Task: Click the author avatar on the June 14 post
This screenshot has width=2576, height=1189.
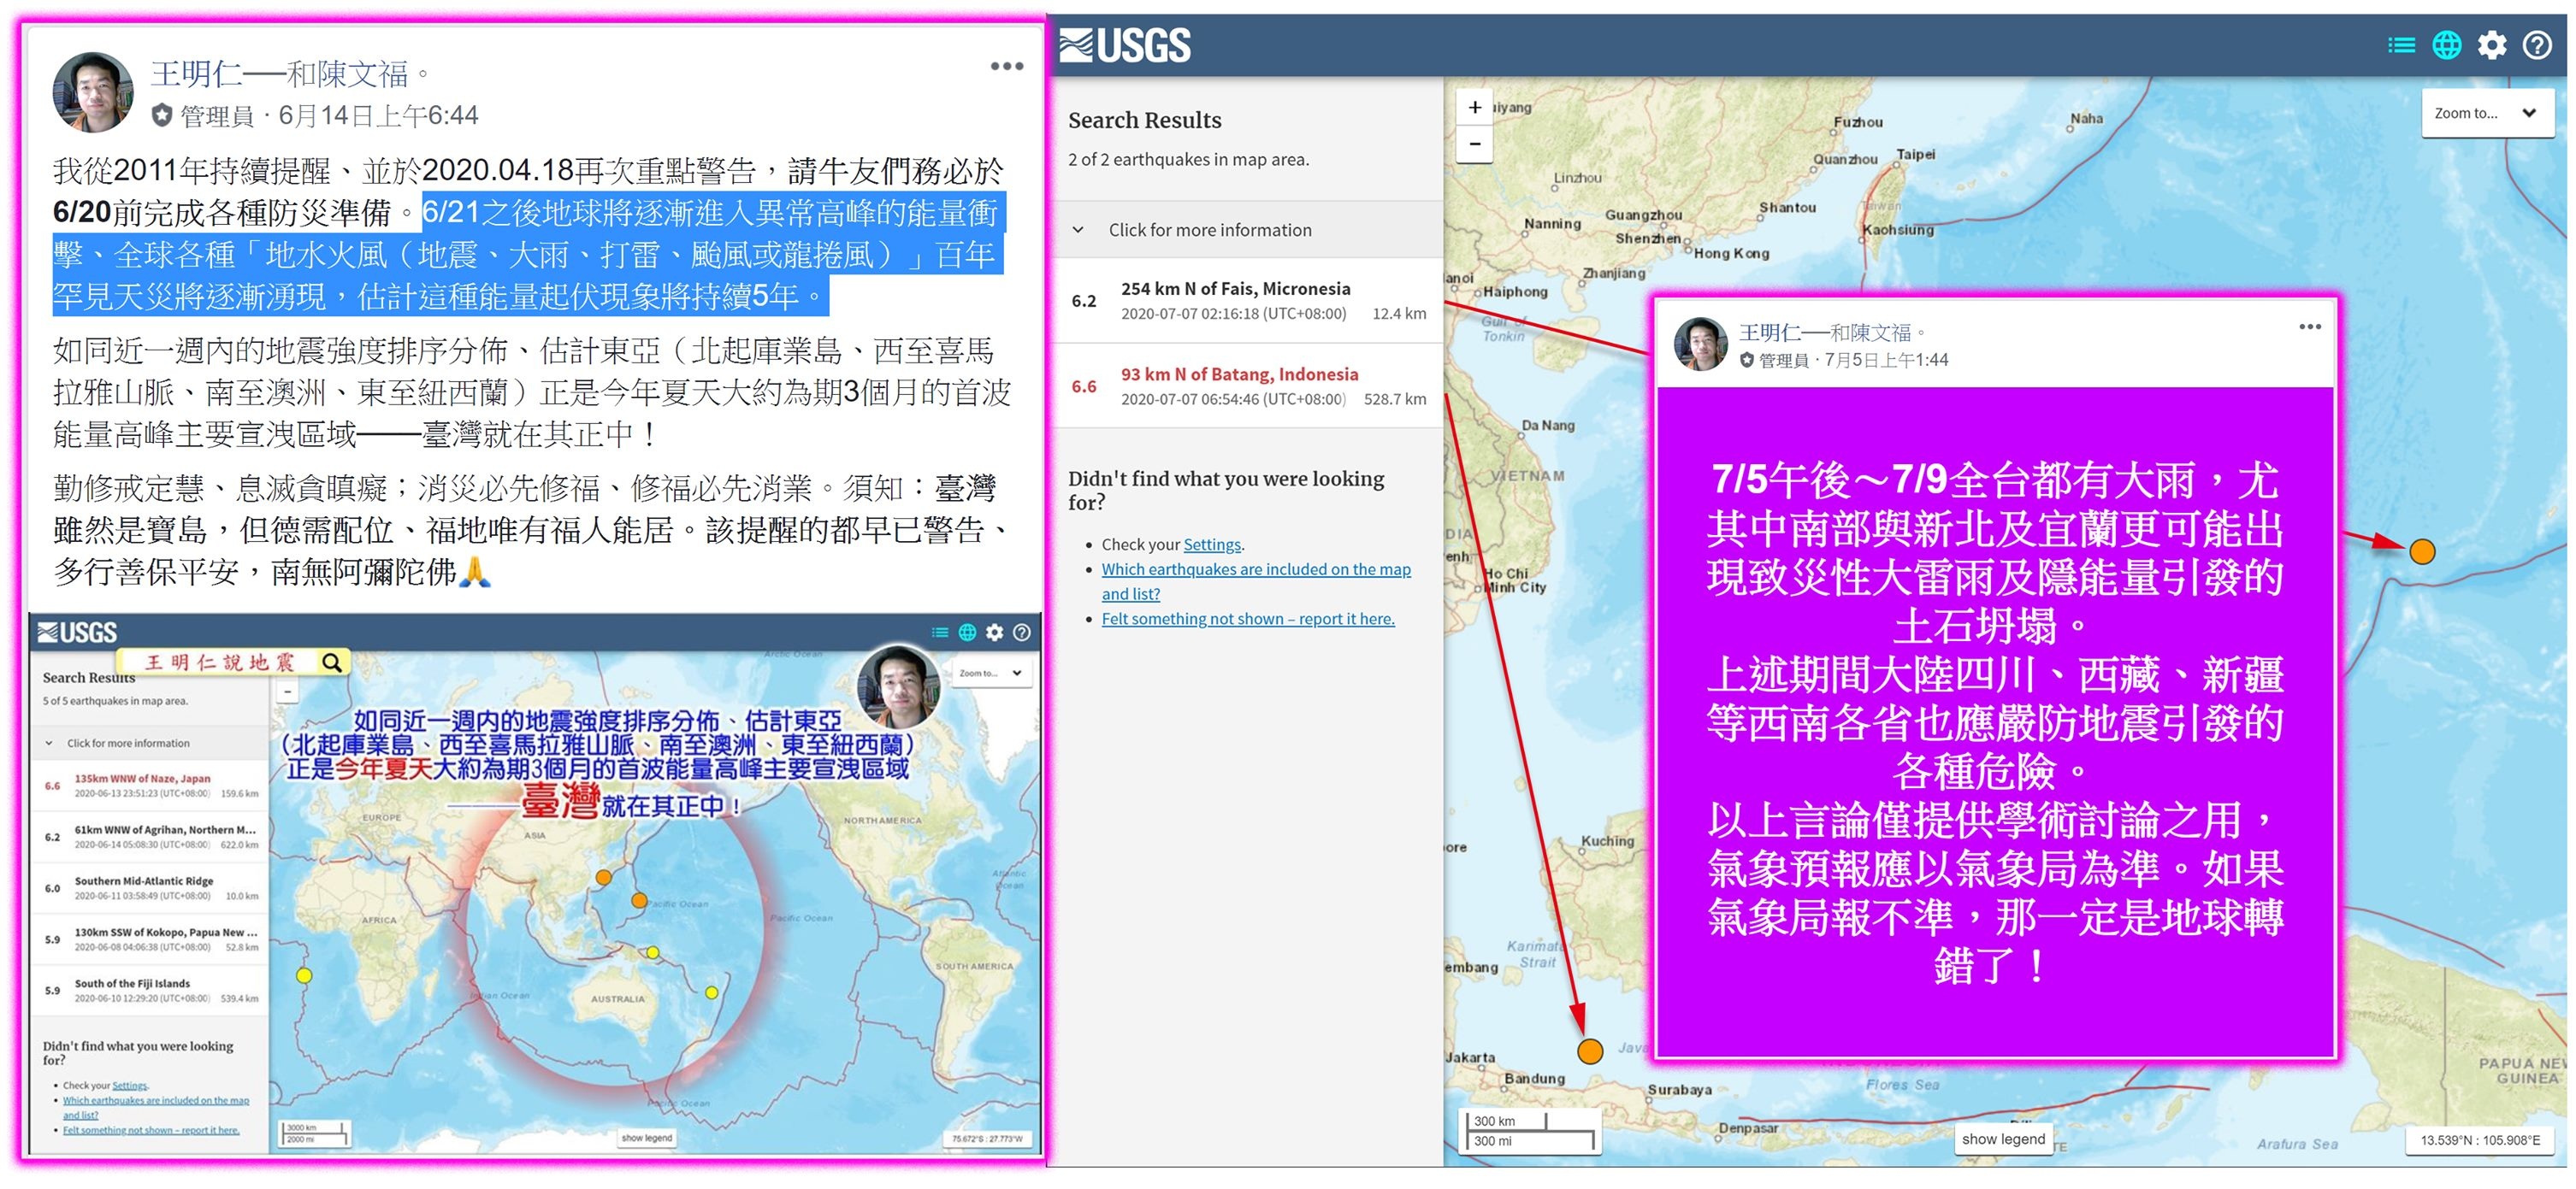Action: (x=92, y=92)
